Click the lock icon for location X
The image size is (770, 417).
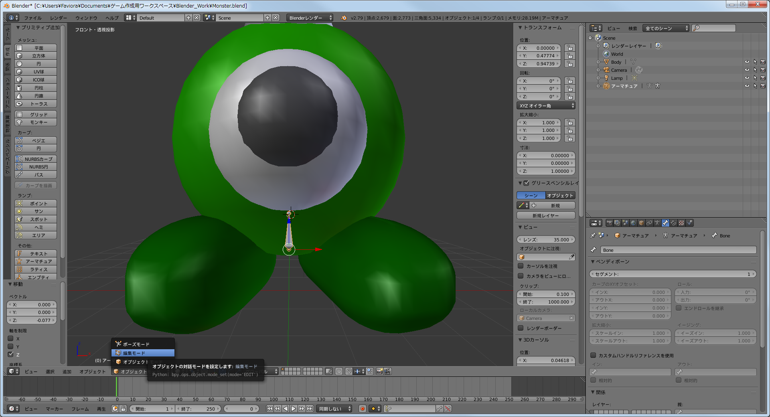pyautogui.click(x=569, y=48)
